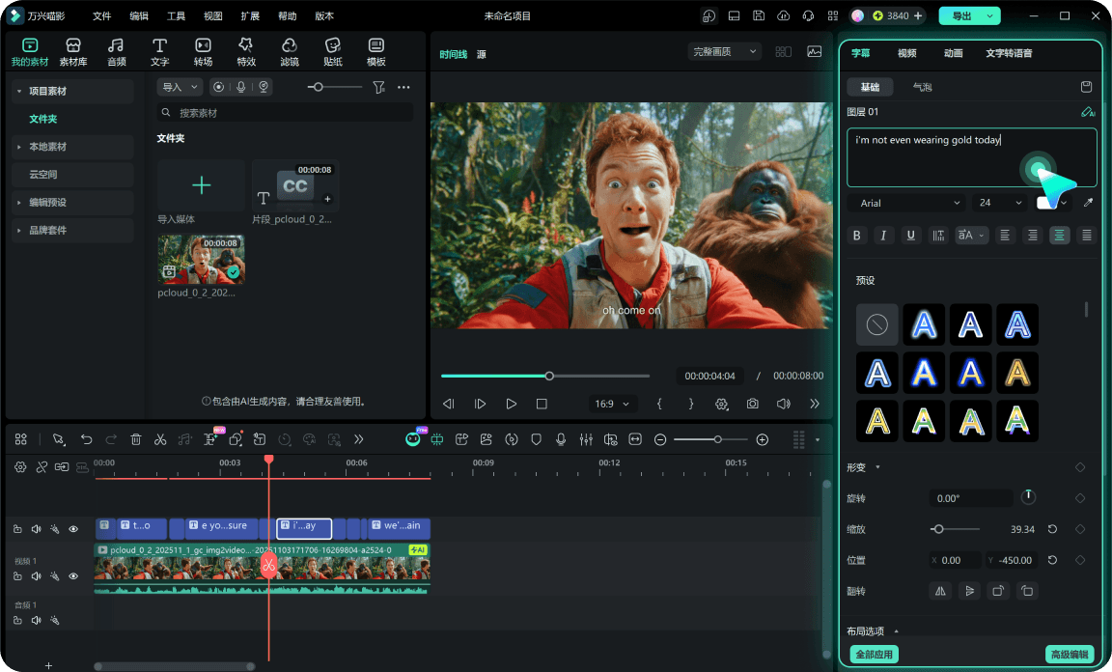
Task: Open the 编辑 menu
Action: coord(139,15)
